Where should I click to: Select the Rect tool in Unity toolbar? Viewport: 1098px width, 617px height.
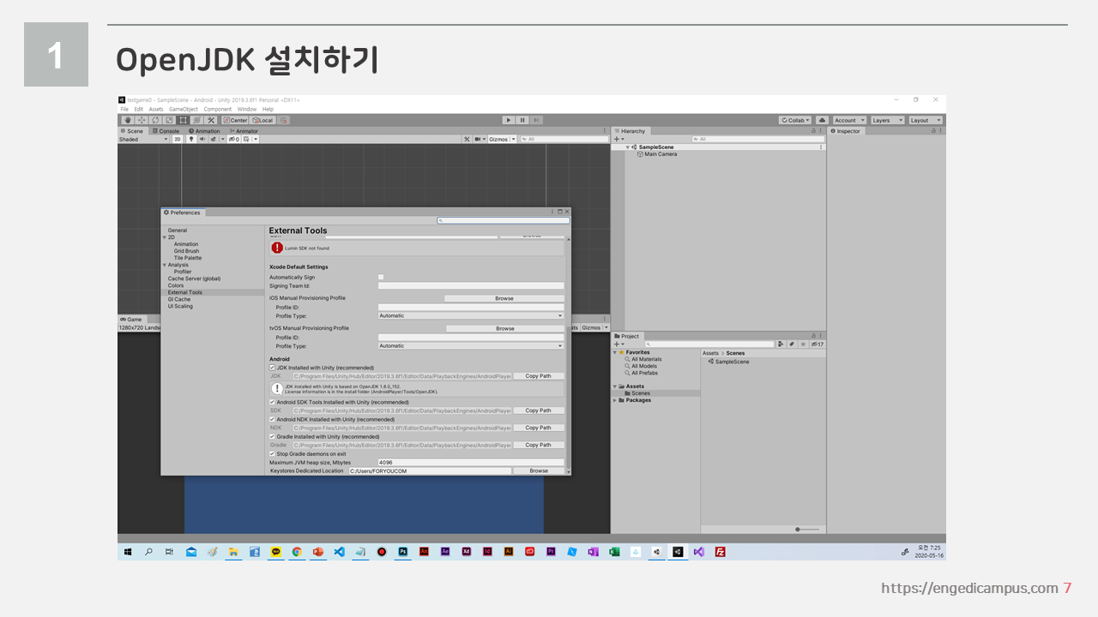coord(183,120)
